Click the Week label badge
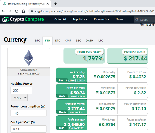155x133 pixels. pyautogui.click(x=62, y=96)
